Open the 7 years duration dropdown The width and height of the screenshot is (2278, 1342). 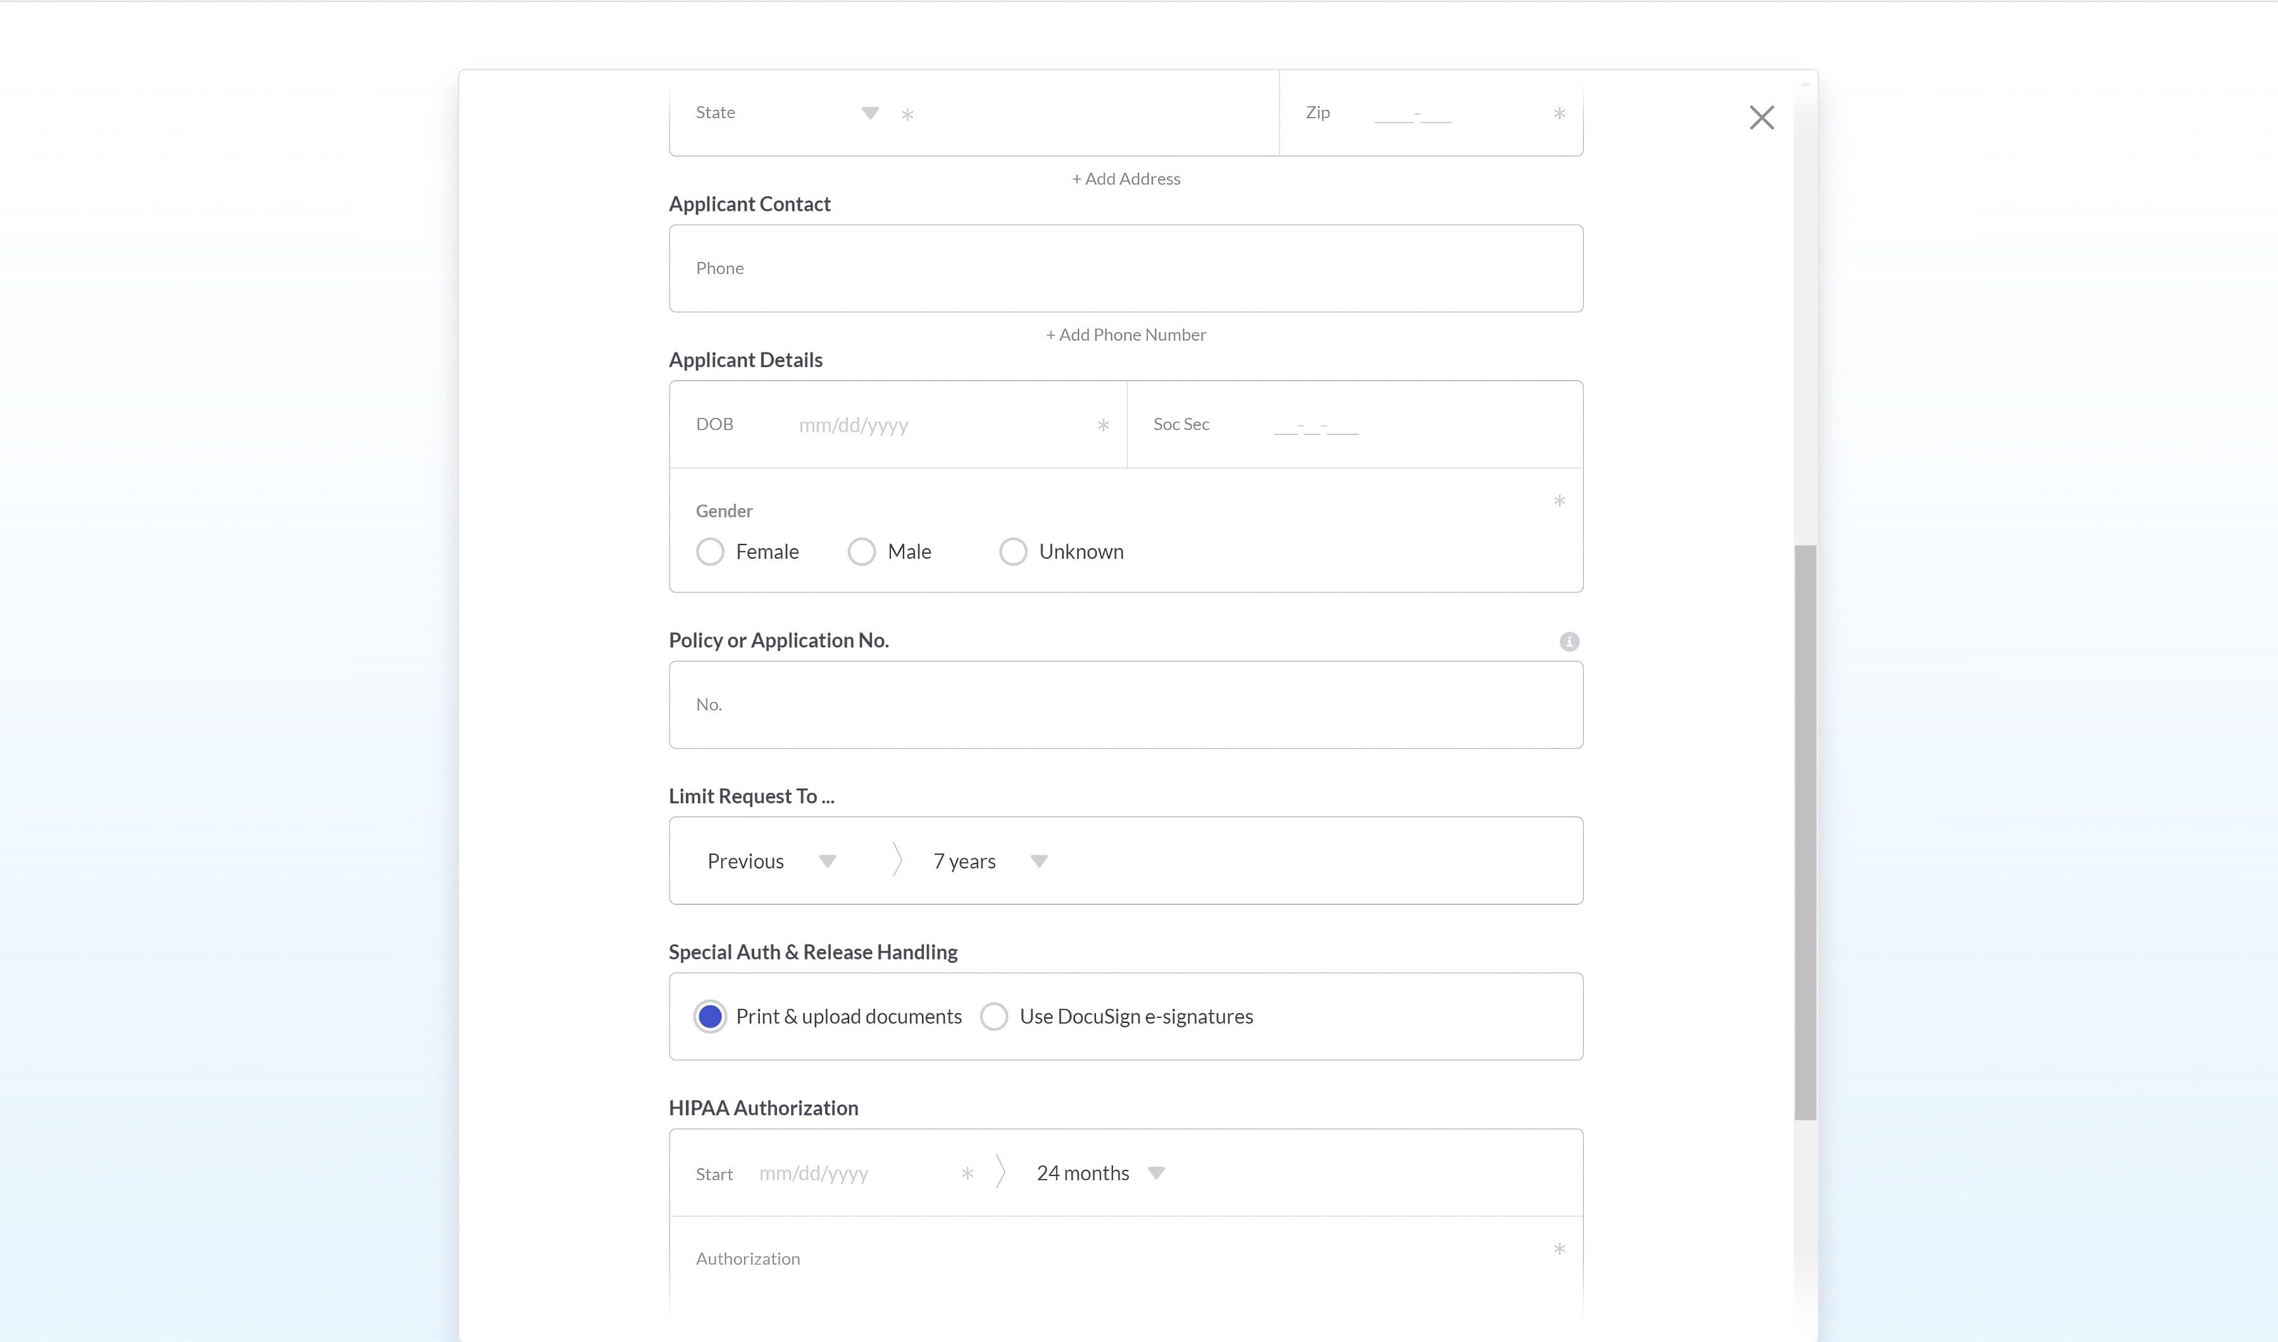coord(1038,861)
